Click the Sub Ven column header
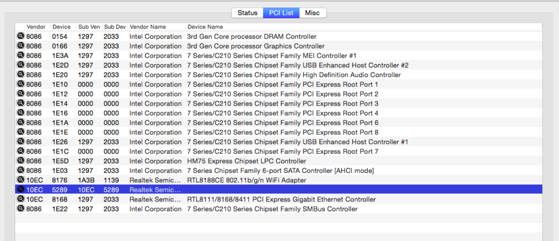This screenshot has width=559, height=241. click(x=88, y=27)
